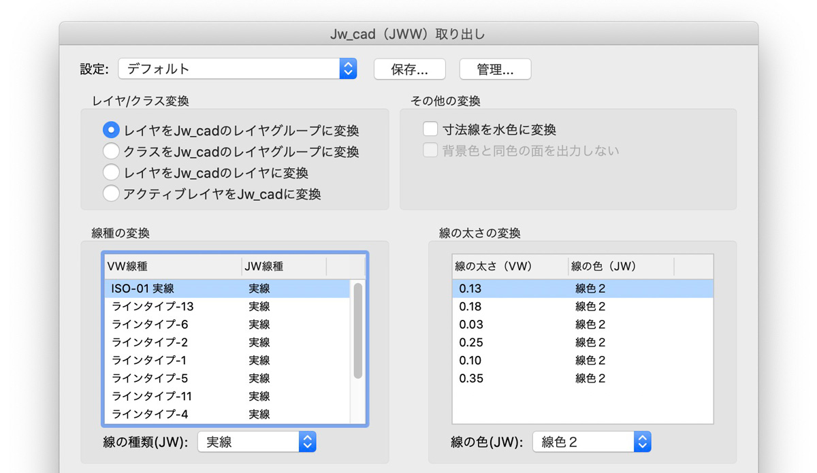Select the 0.13 line thickness row
The width and height of the screenshot is (817, 473).
click(583, 289)
